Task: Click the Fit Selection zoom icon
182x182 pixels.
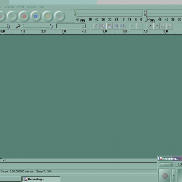Action: coord(163,26)
